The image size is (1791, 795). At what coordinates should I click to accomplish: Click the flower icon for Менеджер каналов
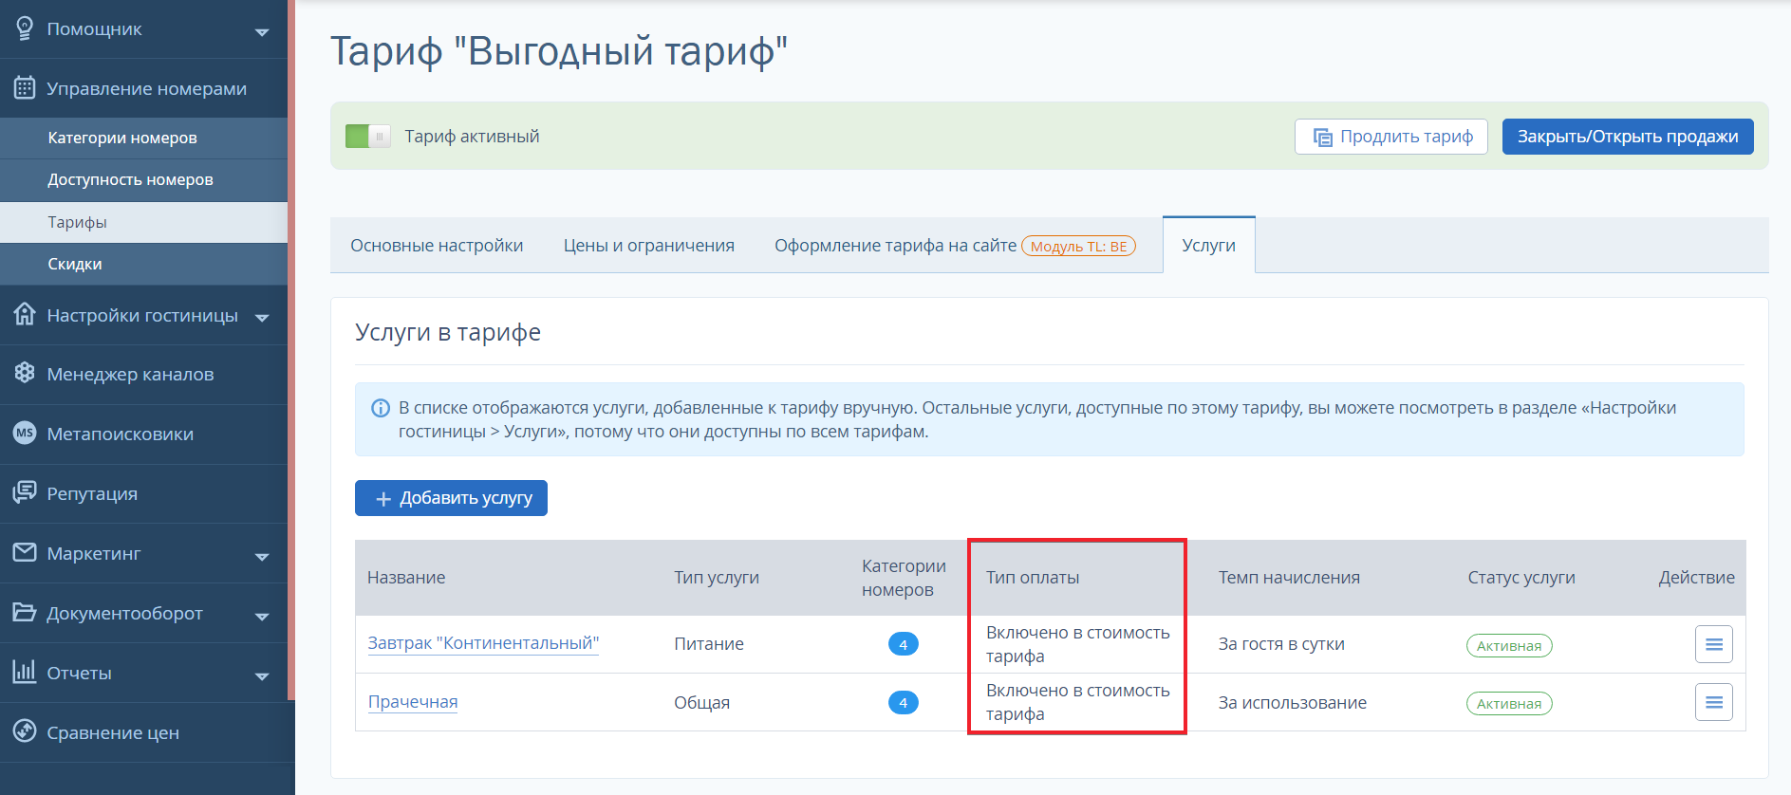(25, 373)
